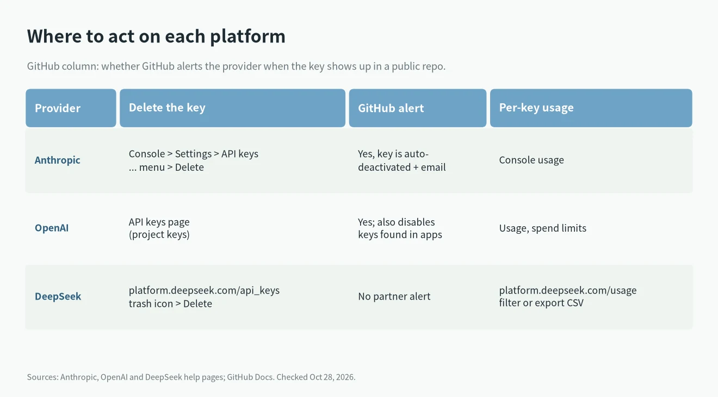Screen dimensions: 718x397
Task: Click the 'API keys page (project keys)' cell
Action: tap(159, 228)
